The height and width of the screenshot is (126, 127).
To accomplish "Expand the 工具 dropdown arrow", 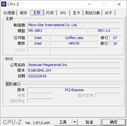I will coord(74,122).
